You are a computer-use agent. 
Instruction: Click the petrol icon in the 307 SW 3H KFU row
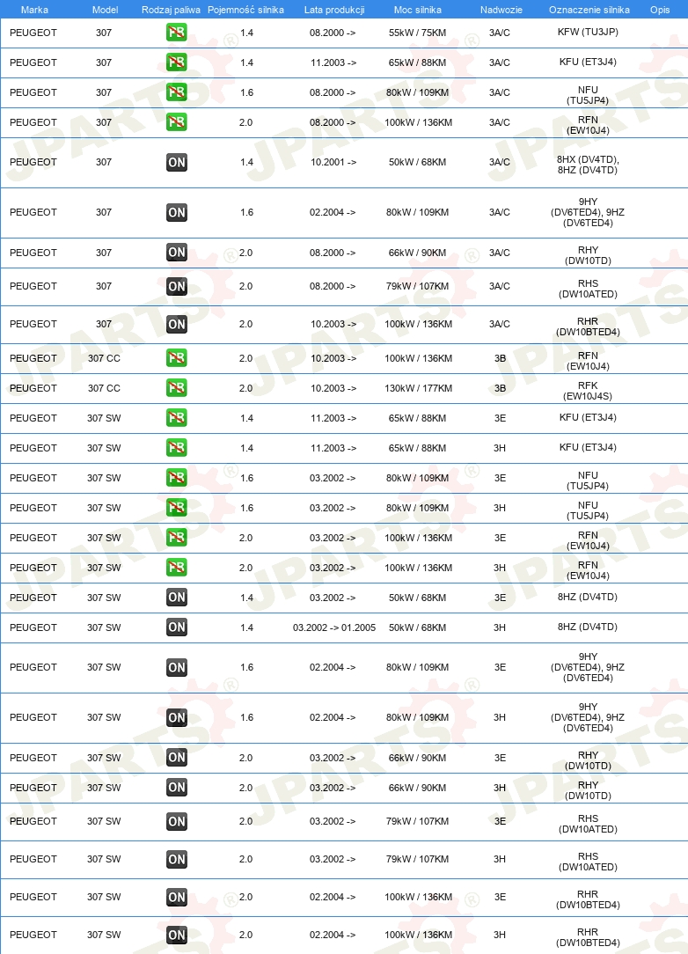point(177,447)
